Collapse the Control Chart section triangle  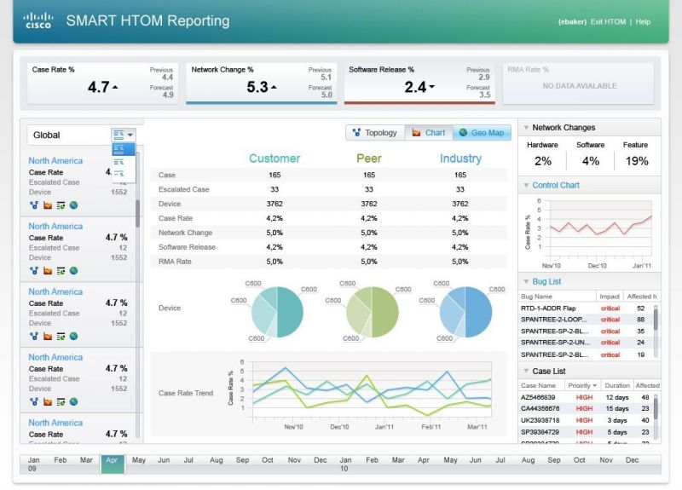pyautogui.click(x=526, y=185)
